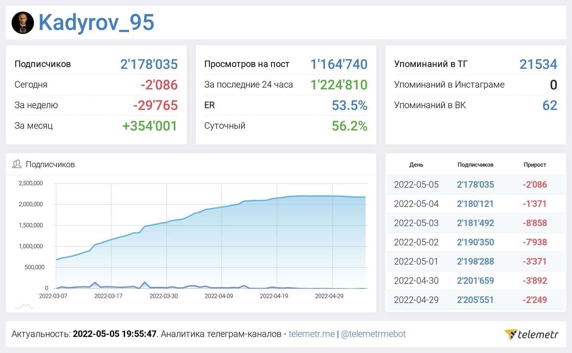Click monthly change value +354'001
The width and height of the screenshot is (572, 353).
coord(150,126)
